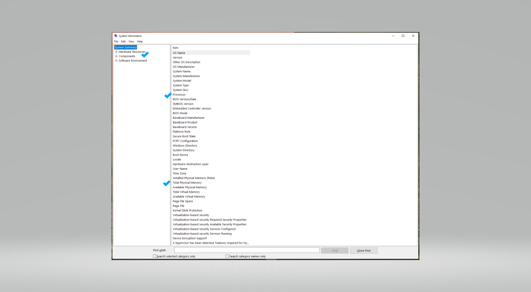Enable Search category names only checkbox
531x292 pixels.
[227, 256]
